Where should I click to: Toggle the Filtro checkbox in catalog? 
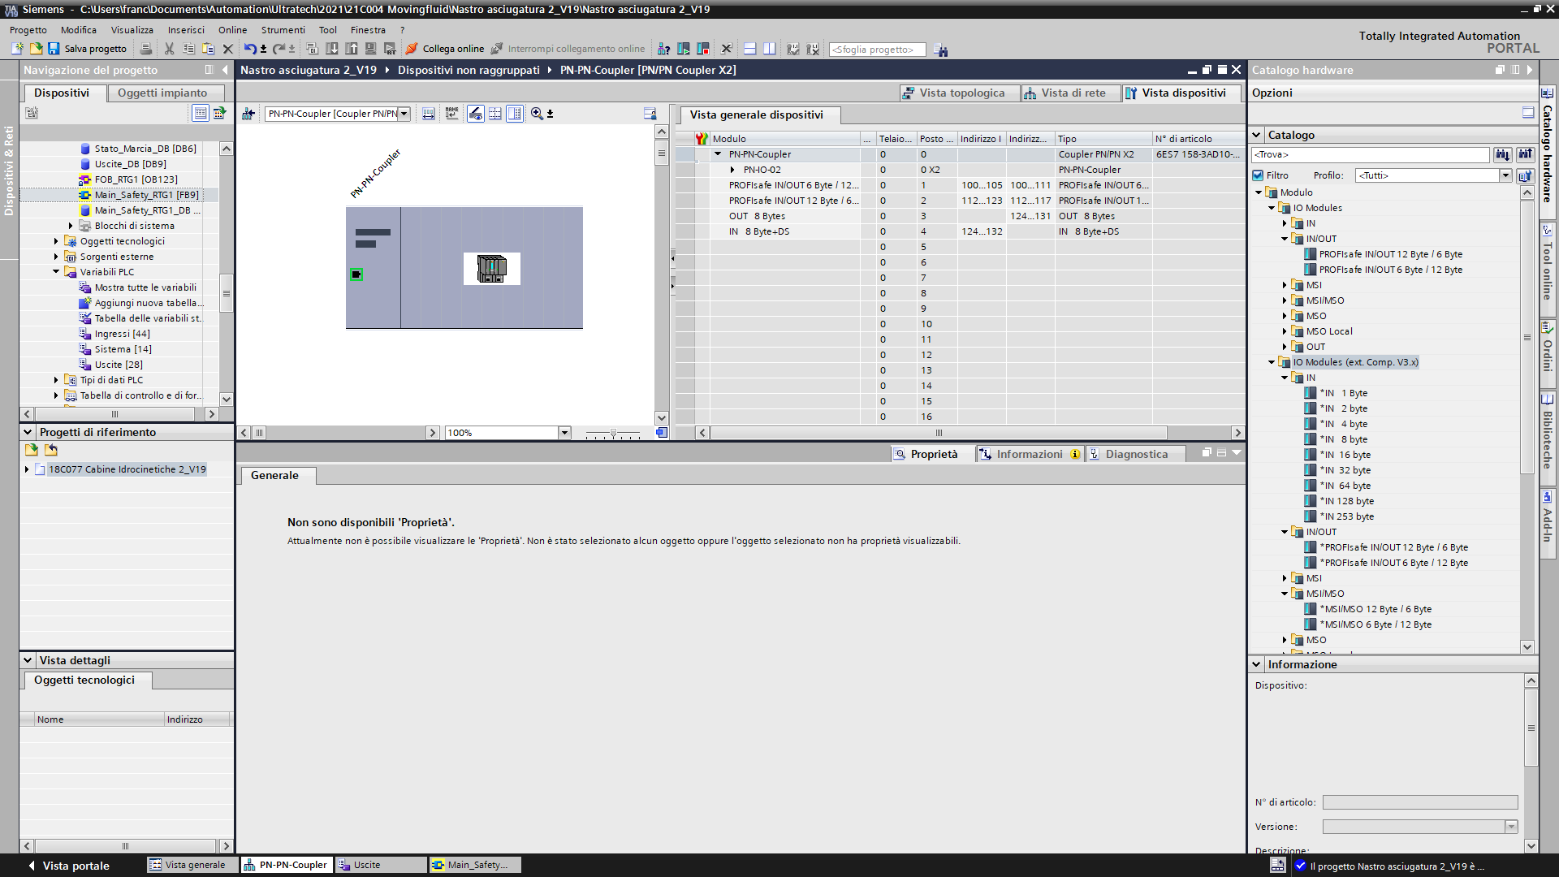pos(1258,175)
